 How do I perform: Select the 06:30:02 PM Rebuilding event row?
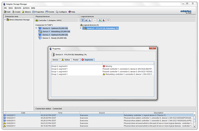(98, 115)
